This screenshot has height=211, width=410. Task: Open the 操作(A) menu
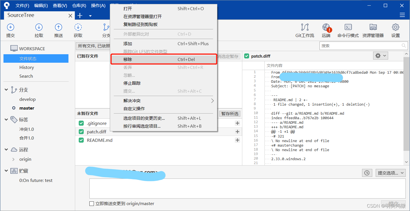(98, 6)
